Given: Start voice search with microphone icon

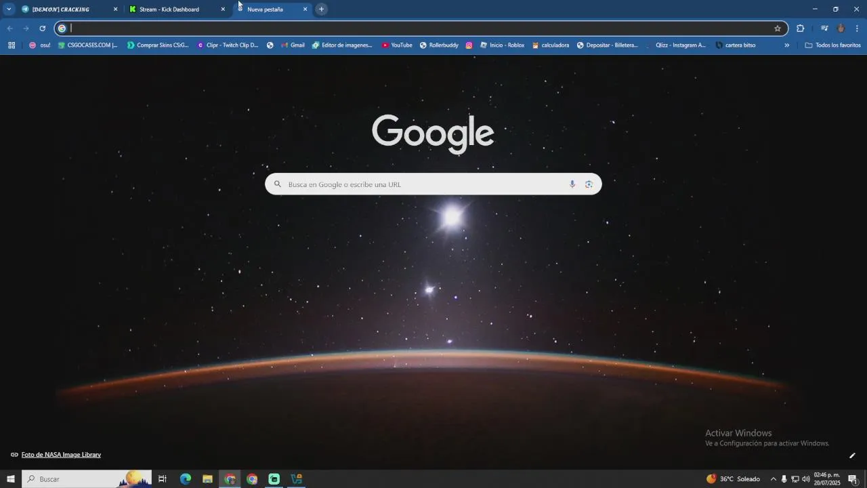Looking at the screenshot, I should coord(572,184).
